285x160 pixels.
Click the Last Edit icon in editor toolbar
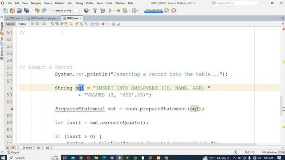coord(33,24)
